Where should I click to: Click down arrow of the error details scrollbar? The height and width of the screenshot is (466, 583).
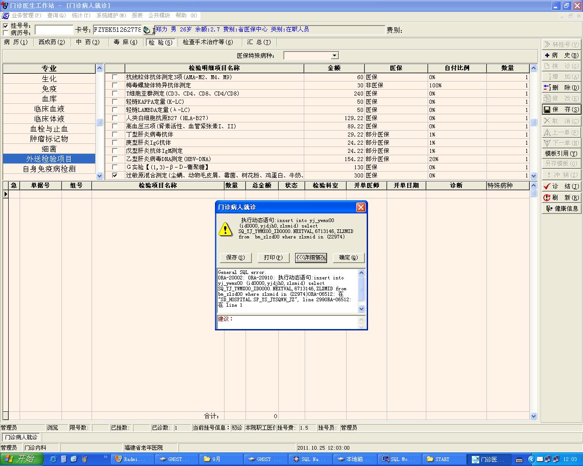(x=362, y=309)
